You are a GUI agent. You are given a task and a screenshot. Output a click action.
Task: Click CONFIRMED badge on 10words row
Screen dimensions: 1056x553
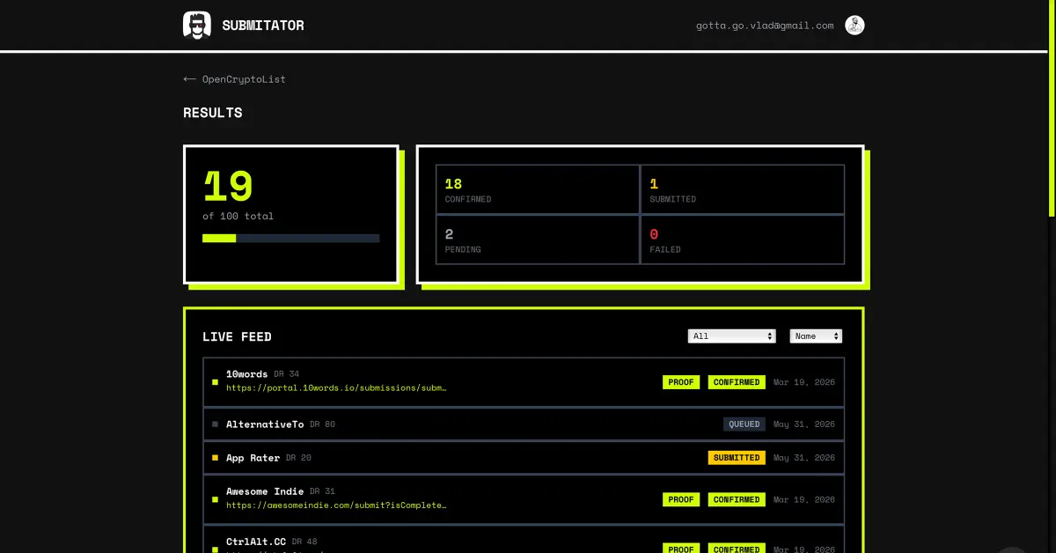pos(737,382)
